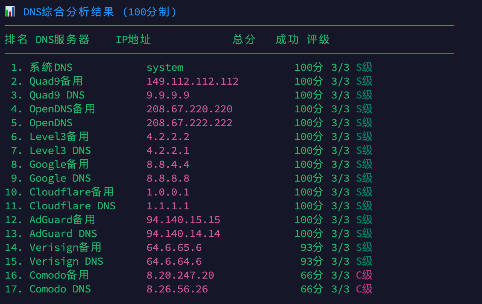482x304 pixels.
Task: Select the Google DNS entry
Action: pos(60,178)
